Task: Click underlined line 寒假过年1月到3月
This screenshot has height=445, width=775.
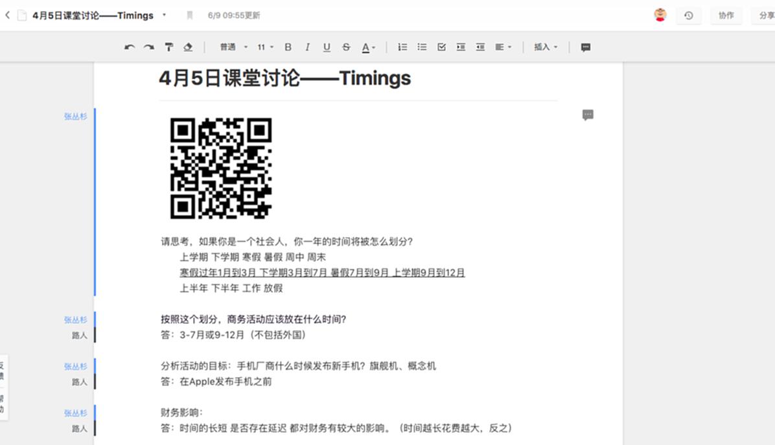Action: [322, 273]
